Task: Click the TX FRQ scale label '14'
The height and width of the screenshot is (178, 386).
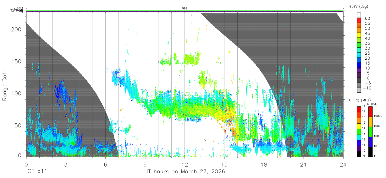Action: coord(364,128)
